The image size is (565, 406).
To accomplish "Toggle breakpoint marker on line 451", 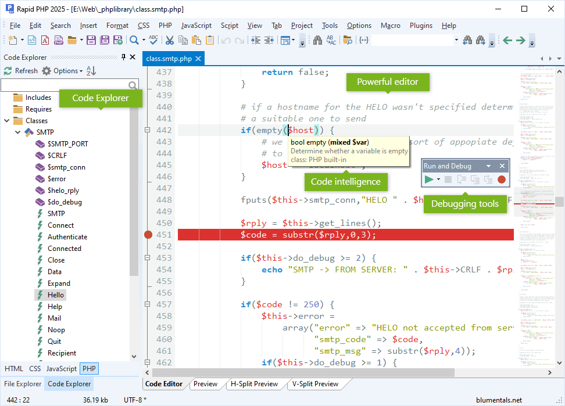I will [148, 235].
